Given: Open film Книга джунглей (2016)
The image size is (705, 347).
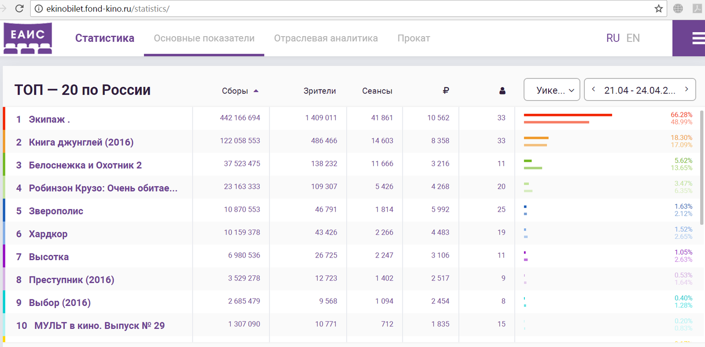Looking at the screenshot, I should (x=81, y=142).
